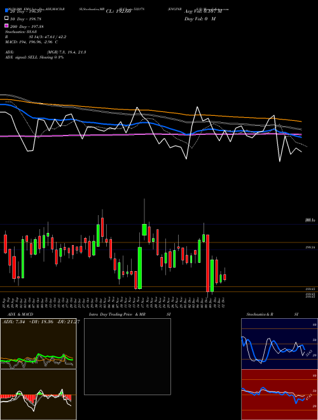Click the 'SI 14/3: 47.61 / 42.2' reading
This screenshot has width=318, height=420.
(x=48, y=37)
